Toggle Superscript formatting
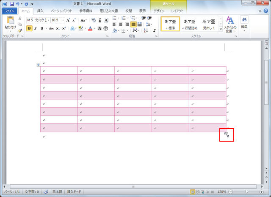Screen dimensions: 271x197 coord(64,28)
